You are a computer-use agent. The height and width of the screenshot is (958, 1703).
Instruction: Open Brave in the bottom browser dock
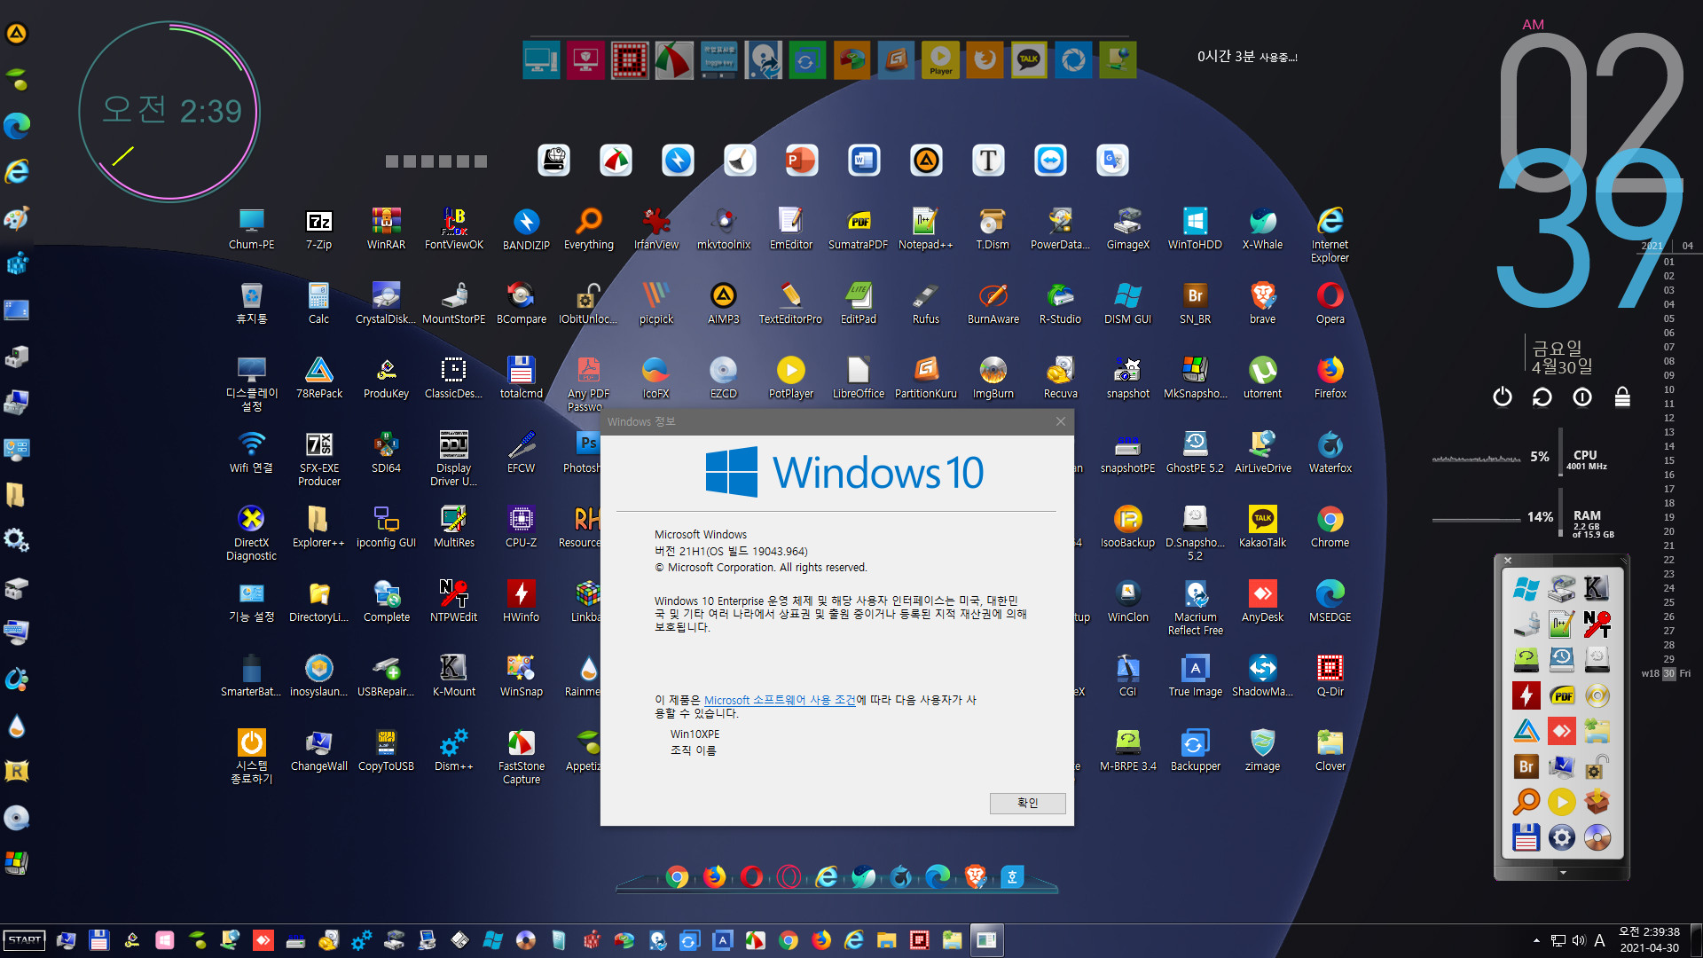[x=975, y=877]
